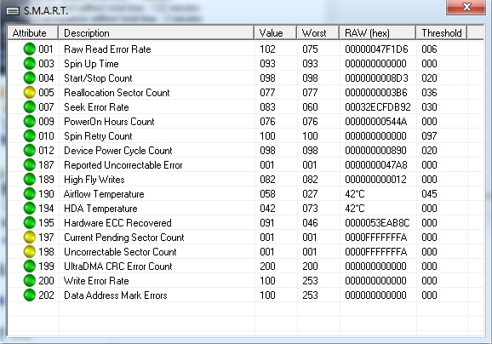The width and height of the screenshot is (492, 344).
Task: Select the Airflow Temperature row
Action: [246, 193]
